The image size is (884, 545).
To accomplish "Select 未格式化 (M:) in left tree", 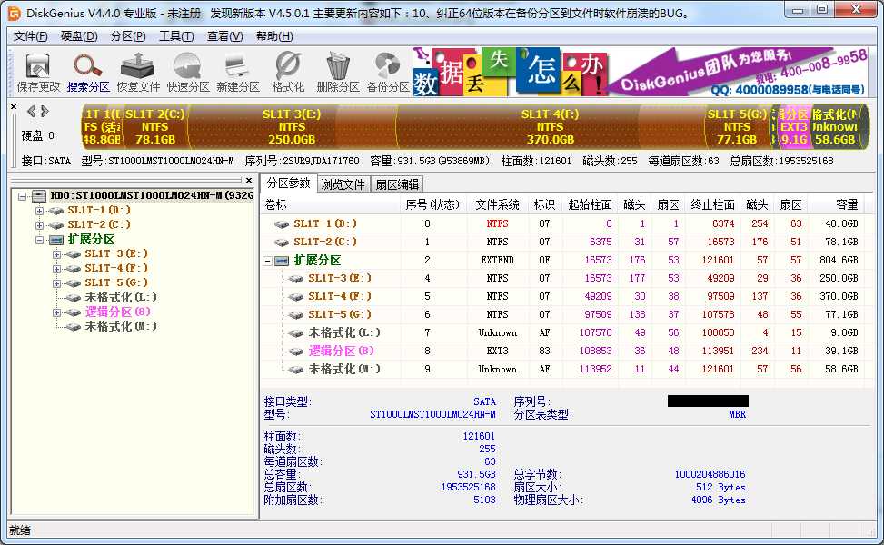I will coord(121,326).
